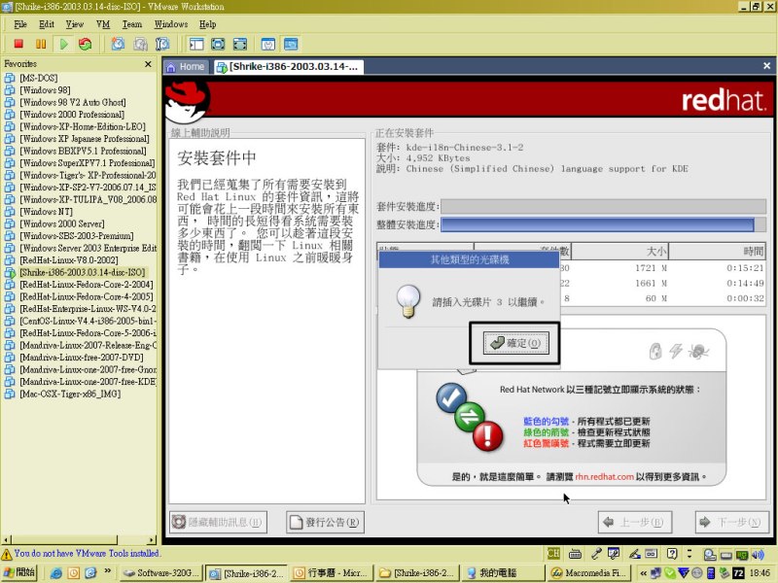Viewport: 778px width, 583px height.
Task: Click the warning icon for VMware Tools
Action: 7,554
